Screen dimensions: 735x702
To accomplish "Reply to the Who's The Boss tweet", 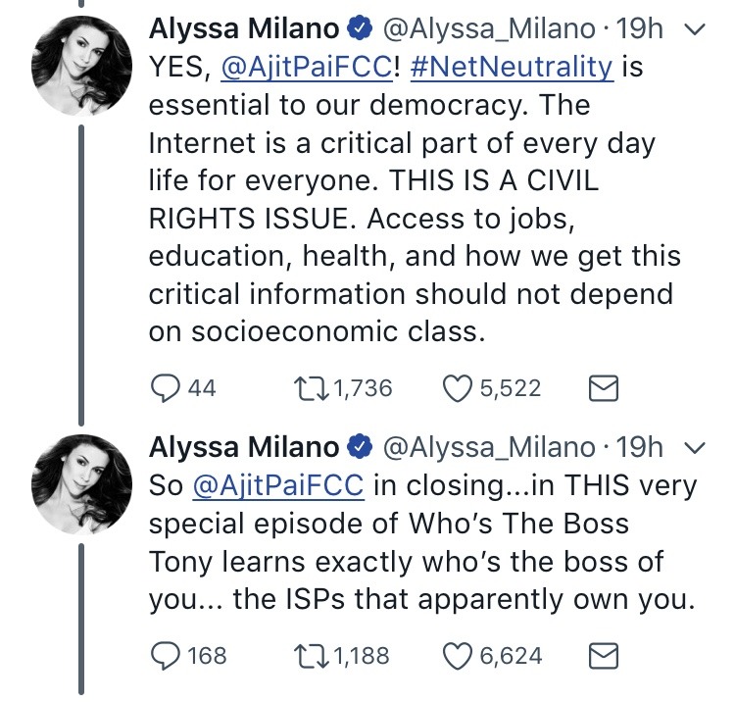I will (x=167, y=655).
